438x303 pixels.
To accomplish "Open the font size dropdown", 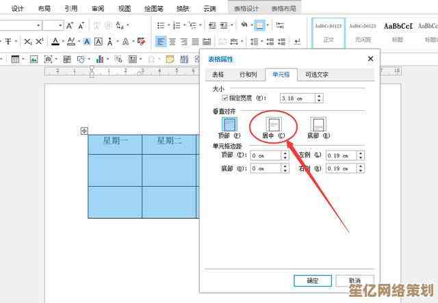I will pos(60,25).
